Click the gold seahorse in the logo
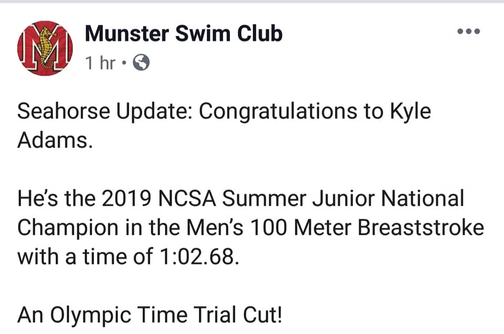 tap(45, 48)
